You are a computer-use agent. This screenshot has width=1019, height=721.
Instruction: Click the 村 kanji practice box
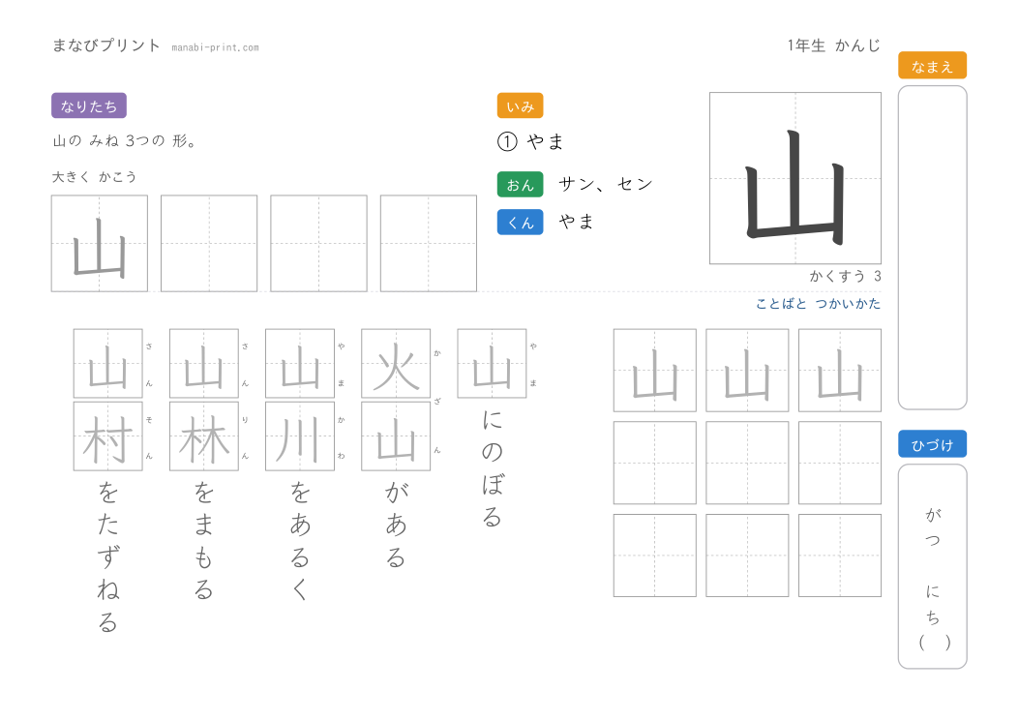(x=107, y=436)
